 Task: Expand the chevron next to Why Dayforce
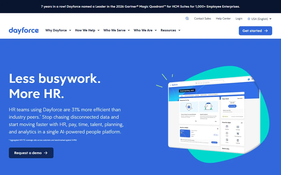click(x=70, y=30)
